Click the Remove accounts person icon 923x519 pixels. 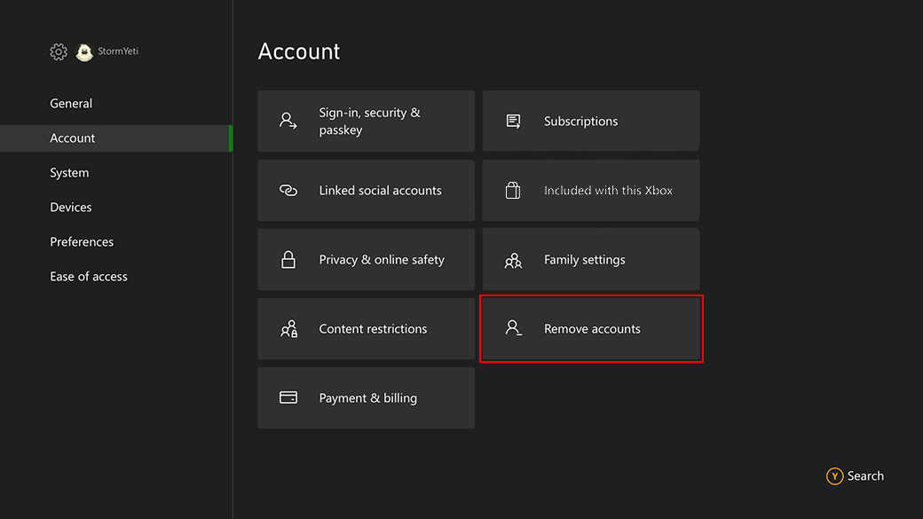512,328
